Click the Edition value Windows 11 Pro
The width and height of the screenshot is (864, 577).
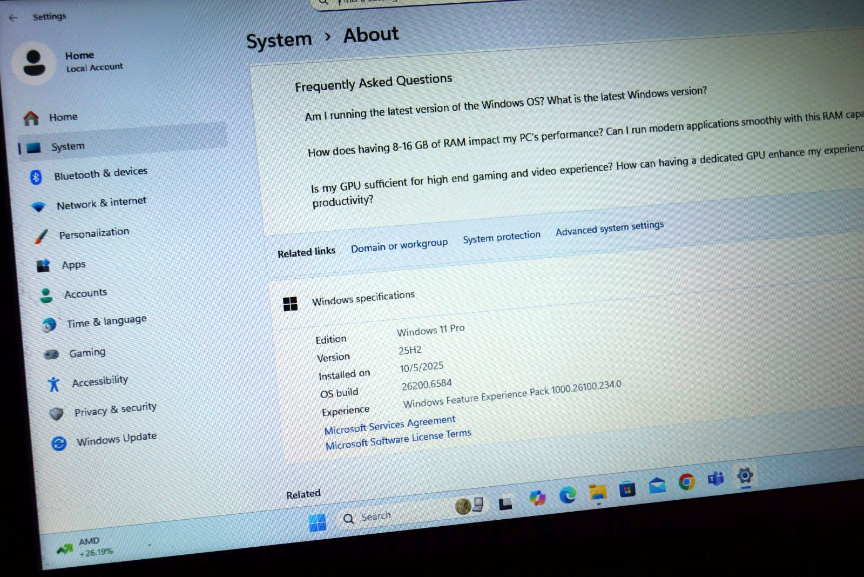point(430,330)
